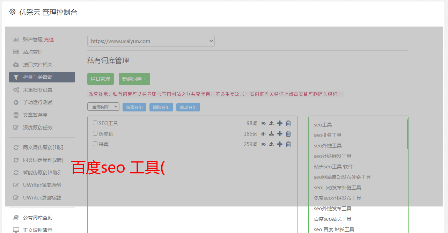The height and width of the screenshot is (233, 448).
Task: Click the bar chart icon beside 账户管理
Action: point(16,39)
